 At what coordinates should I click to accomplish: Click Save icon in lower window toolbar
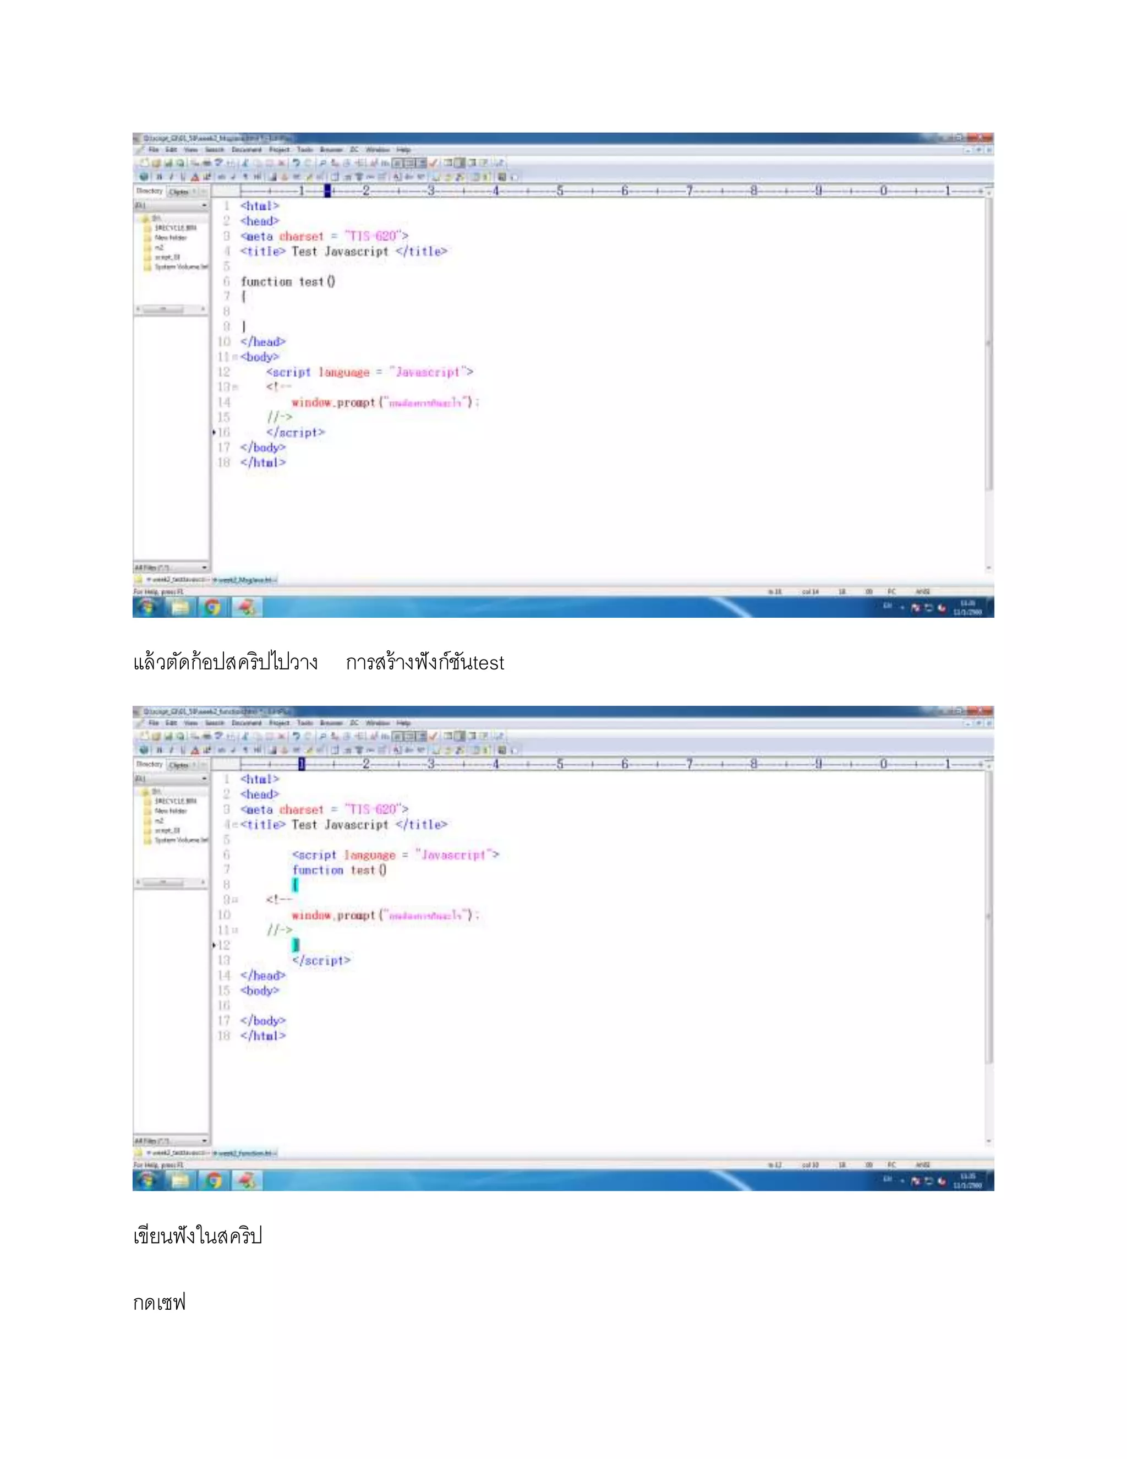pyautogui.click(x=168, y=736)
